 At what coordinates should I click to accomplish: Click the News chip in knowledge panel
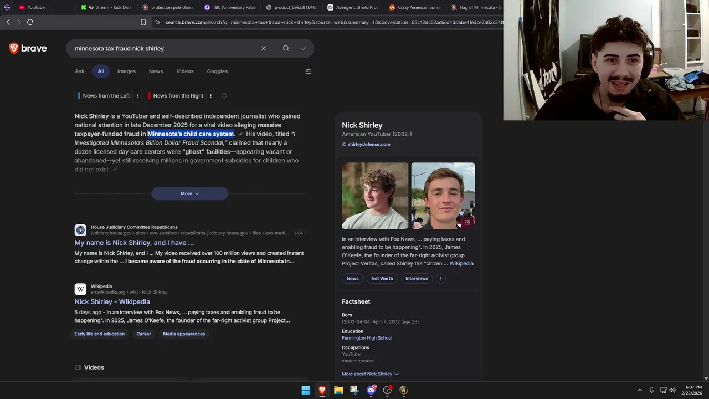[353, 279]
